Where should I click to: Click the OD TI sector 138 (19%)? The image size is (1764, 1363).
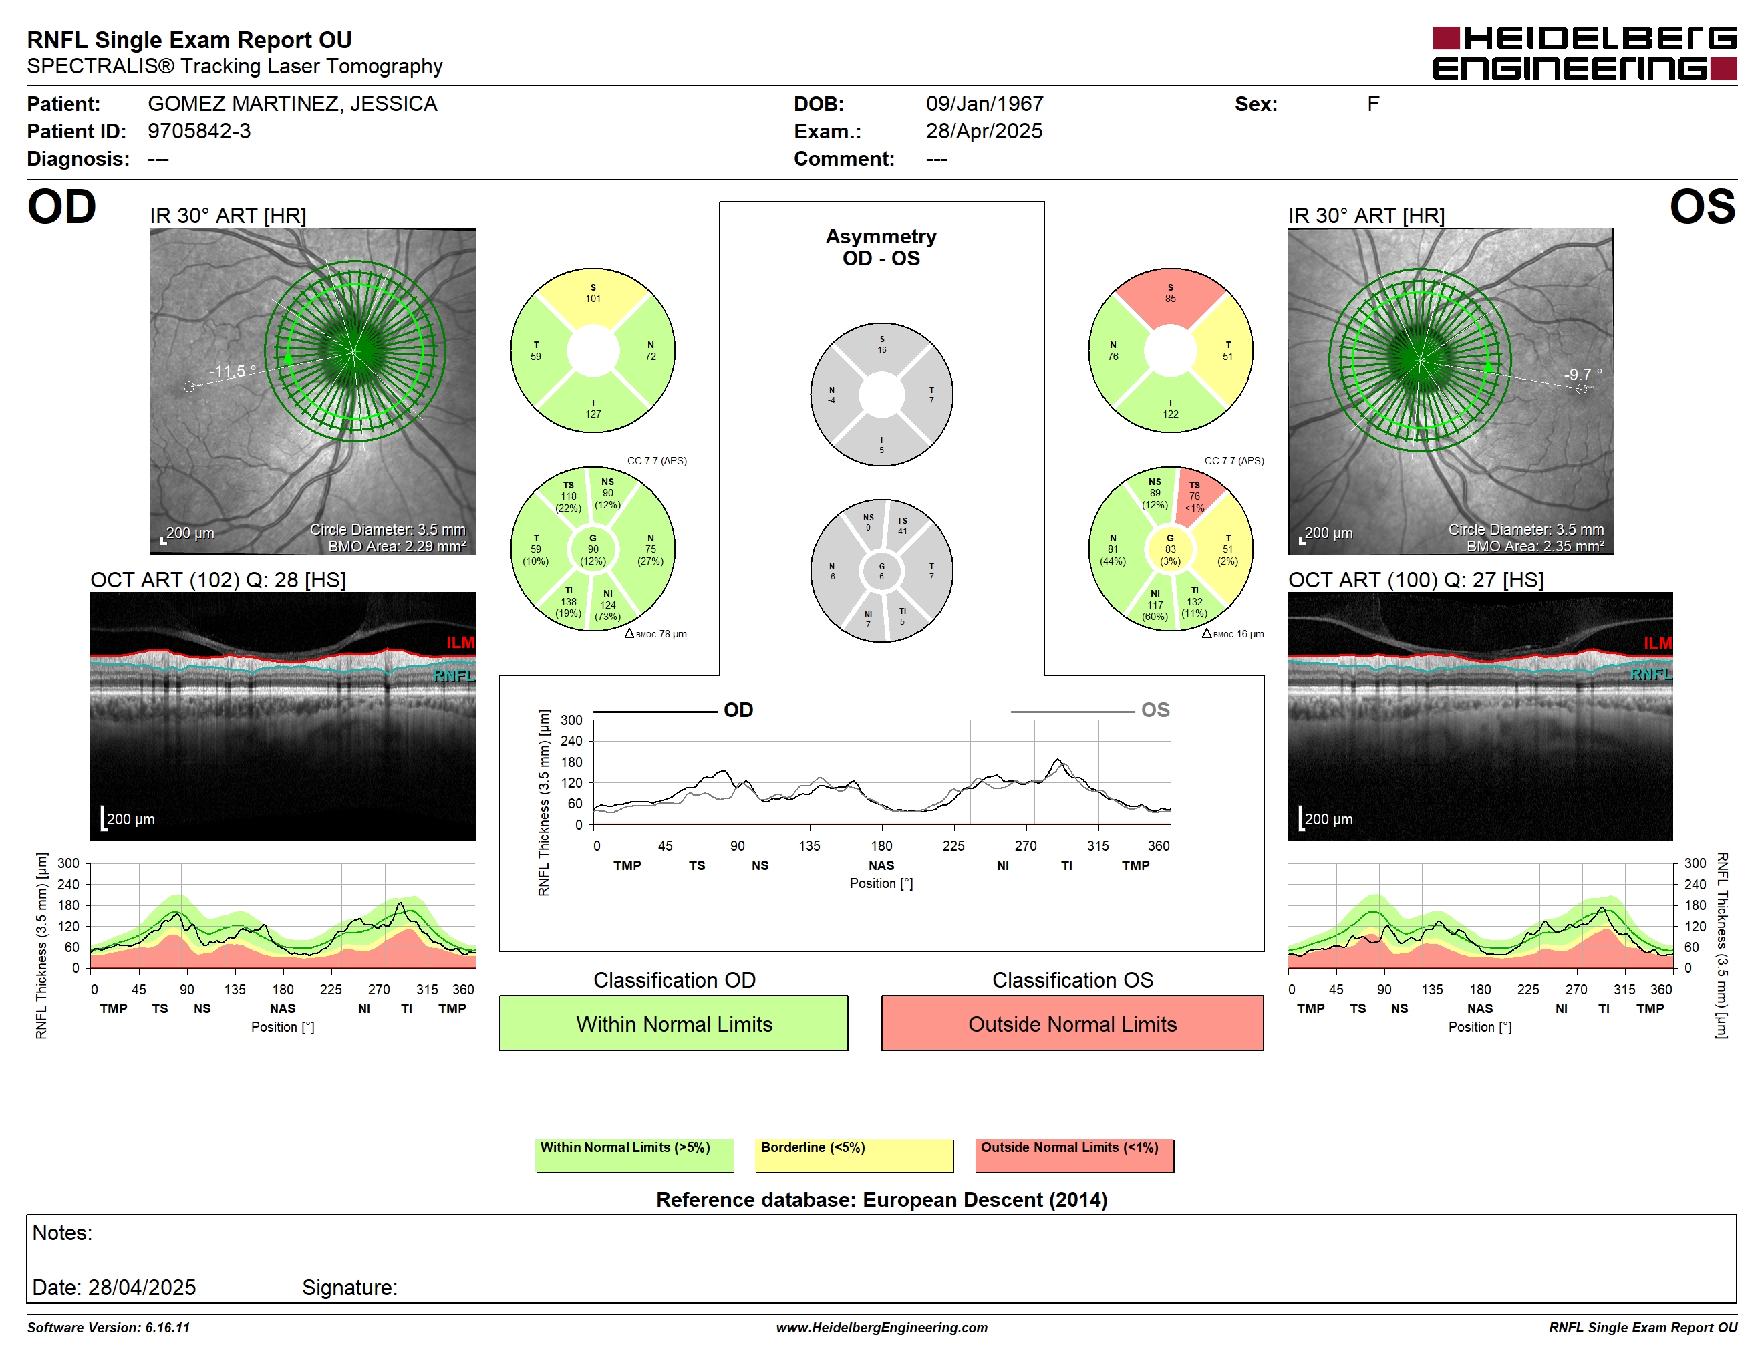(x=569, y=603)
